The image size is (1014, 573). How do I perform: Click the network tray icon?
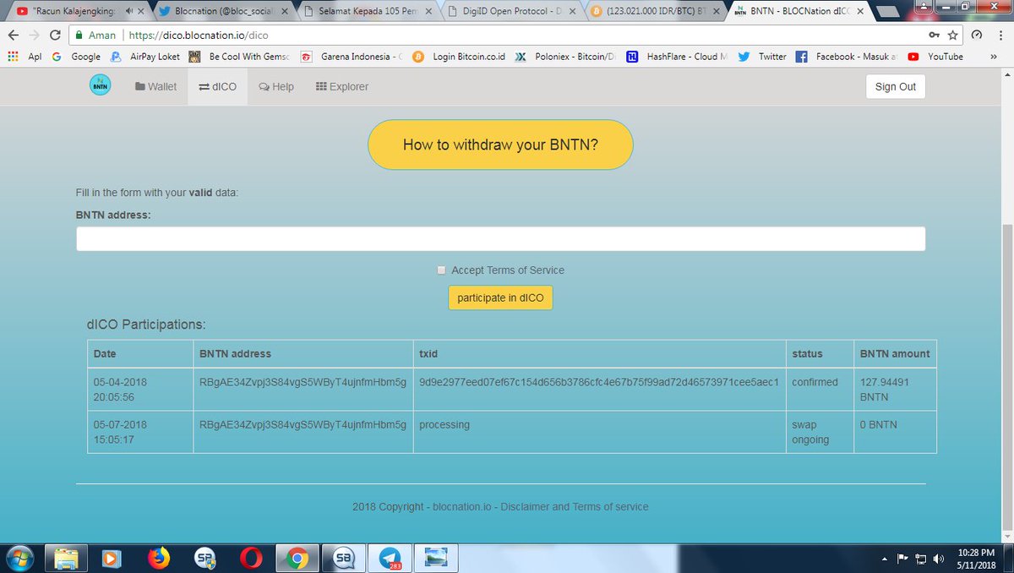point(921,559)
